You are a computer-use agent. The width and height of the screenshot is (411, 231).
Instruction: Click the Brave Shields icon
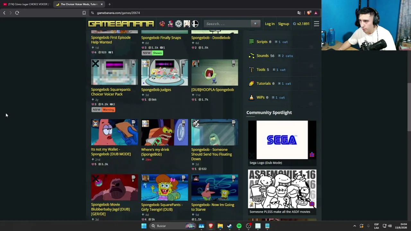click(x=309, y=13)
